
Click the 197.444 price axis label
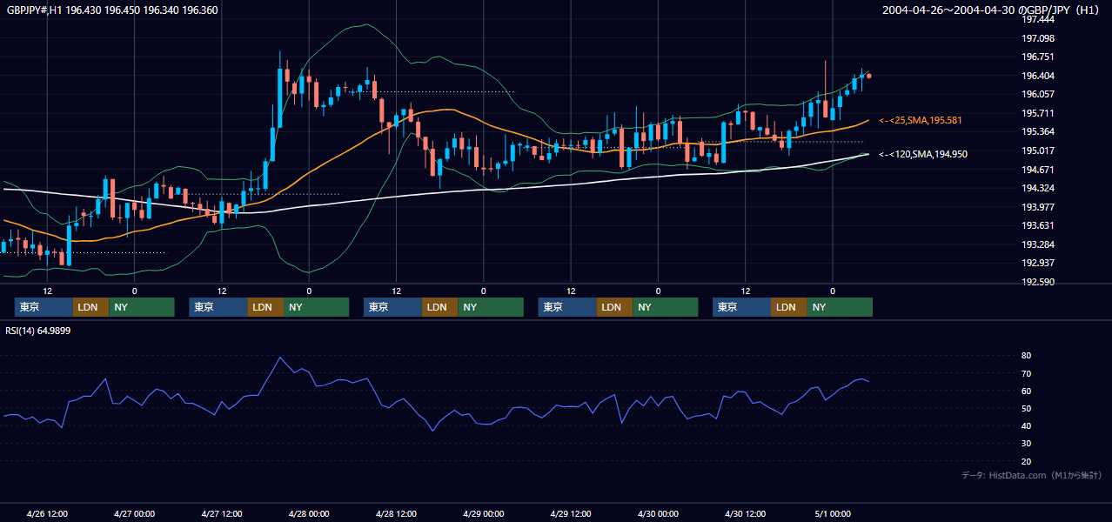1039,19
